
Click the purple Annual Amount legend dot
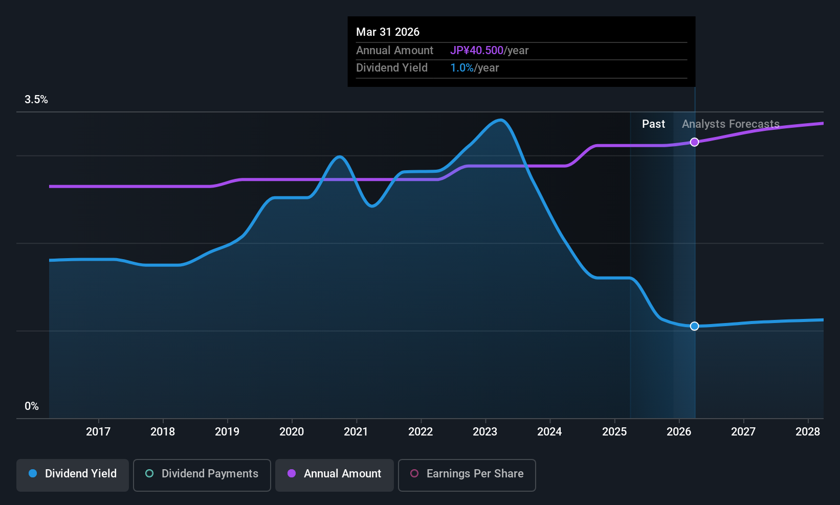(x=292, y=474)
